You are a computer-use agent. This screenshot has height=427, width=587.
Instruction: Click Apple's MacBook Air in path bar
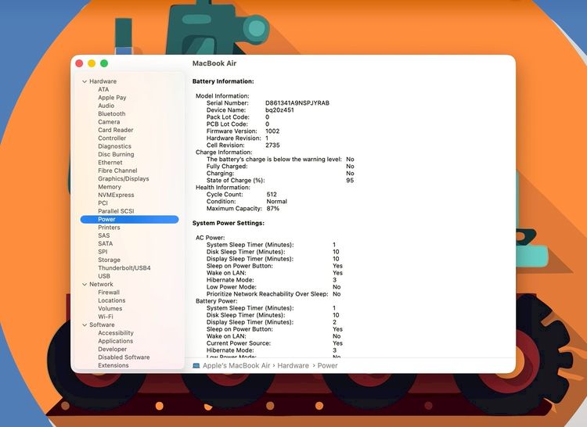pos(235,365)
